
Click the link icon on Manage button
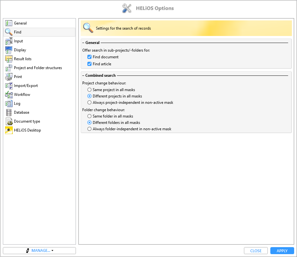tap(28, 251)
